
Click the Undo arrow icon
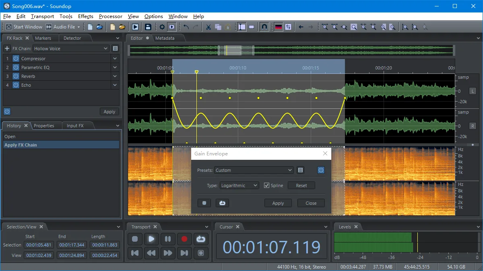point(186,27)
